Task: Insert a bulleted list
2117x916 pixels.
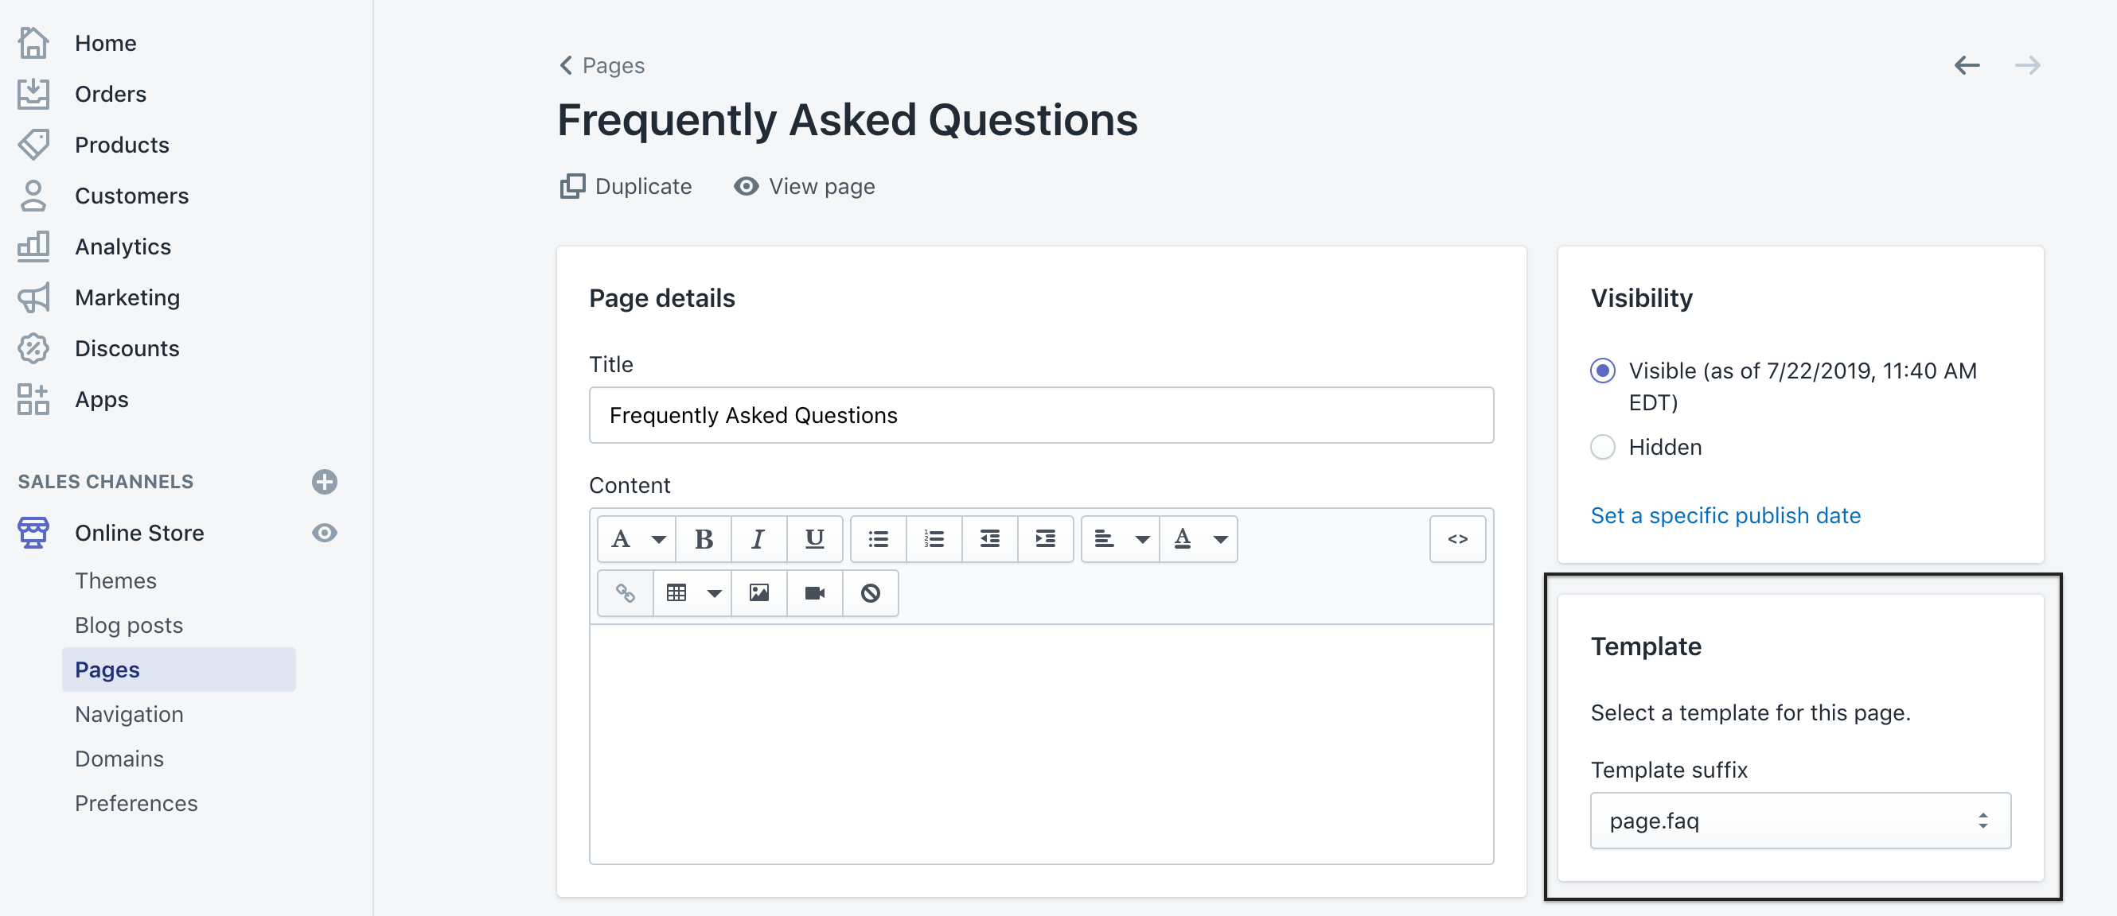Action: (878, 538)
